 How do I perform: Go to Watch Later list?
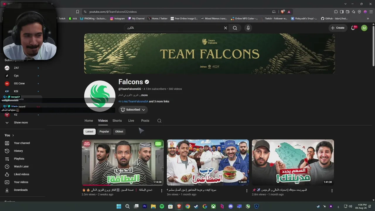(x=21, y=166)
